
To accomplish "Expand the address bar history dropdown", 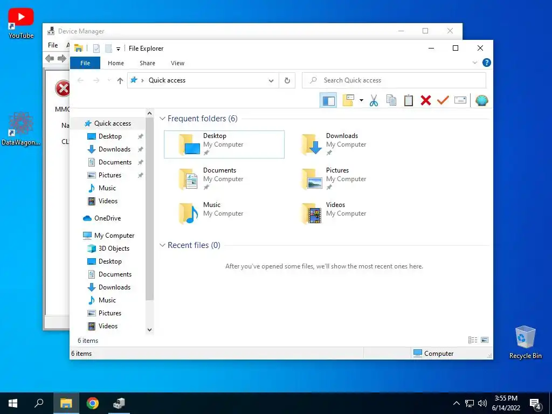I will coord(271,81).
